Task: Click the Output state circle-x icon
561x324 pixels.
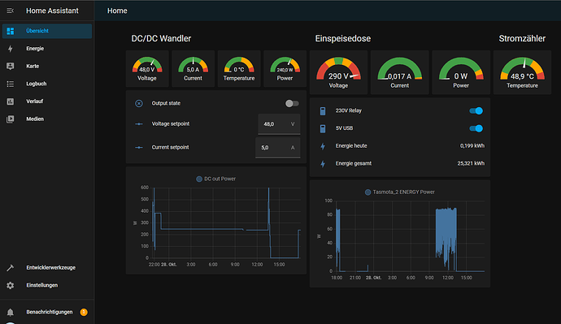Action: coord(139,103)
